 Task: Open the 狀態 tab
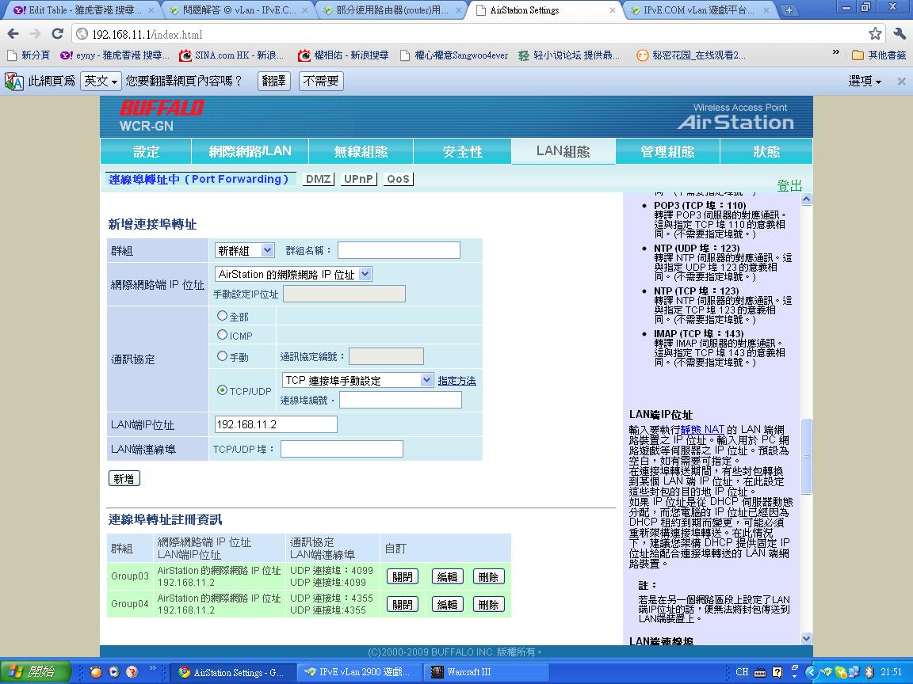[766, 152]
